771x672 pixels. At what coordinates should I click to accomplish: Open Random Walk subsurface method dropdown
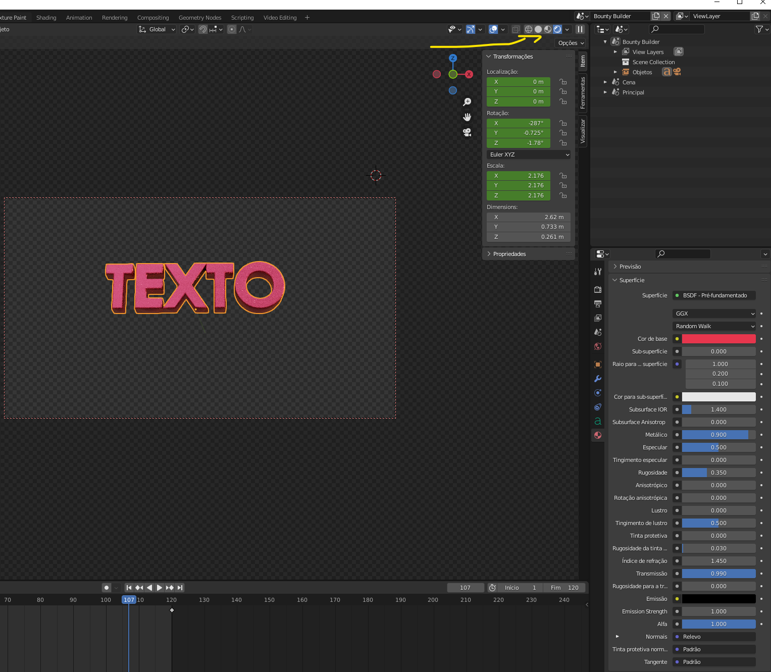714,326
